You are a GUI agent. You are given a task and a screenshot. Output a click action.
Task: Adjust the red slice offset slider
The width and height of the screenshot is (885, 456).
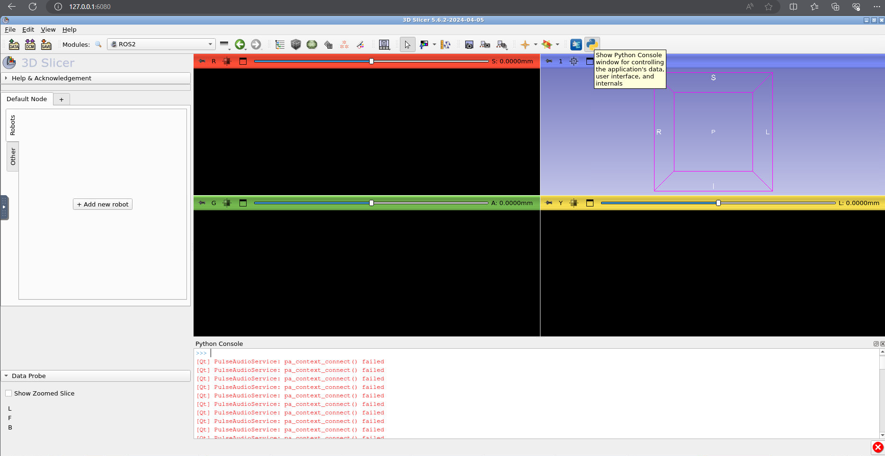371,61
